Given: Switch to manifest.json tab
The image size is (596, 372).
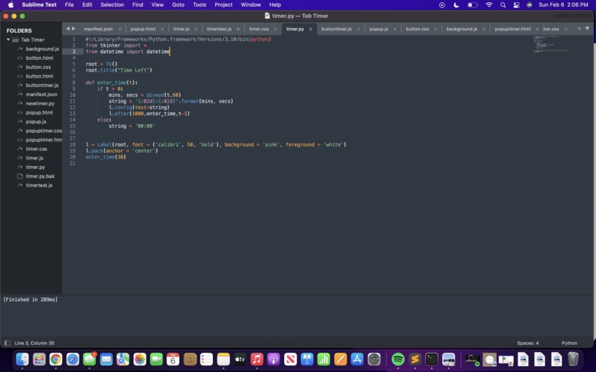Looking at the screenshot, I should coord(98,29).
